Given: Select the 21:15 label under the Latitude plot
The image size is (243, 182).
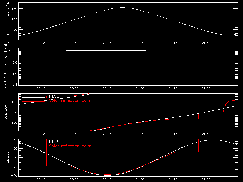Looking at the screenshot, I should [x=173, y=180].
